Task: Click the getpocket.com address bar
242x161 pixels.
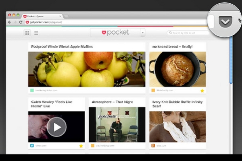Action: (x=116, y=23)
